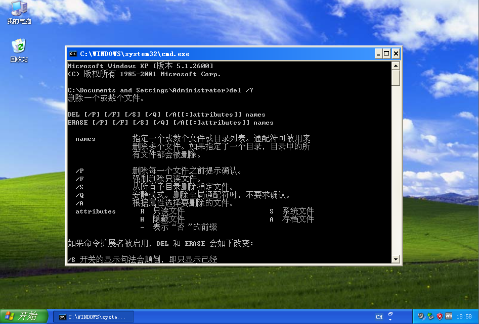
Task: Click the VMware Tools tray icon
Action: click(449, 316)
